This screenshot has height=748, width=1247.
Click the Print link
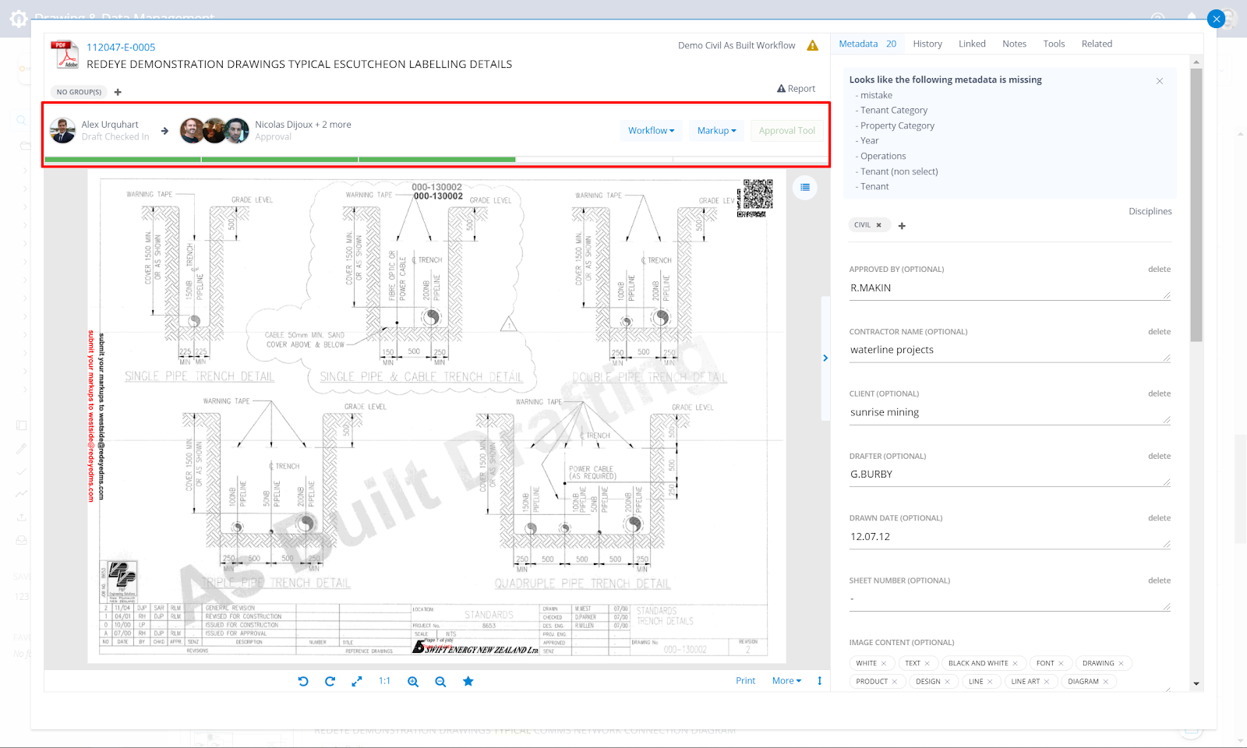745,681
